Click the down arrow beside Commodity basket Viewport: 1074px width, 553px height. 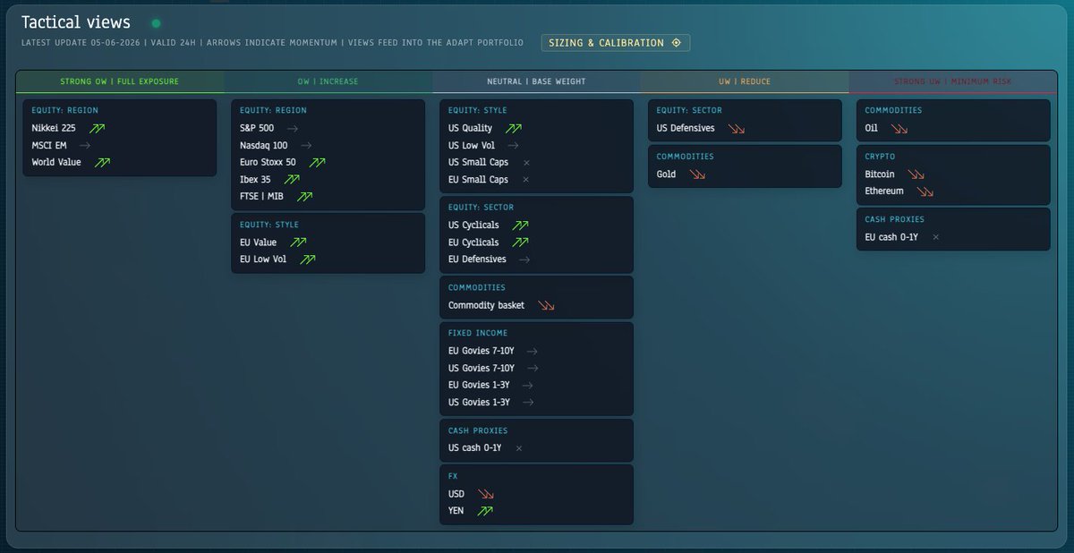[x=546, y=305]
